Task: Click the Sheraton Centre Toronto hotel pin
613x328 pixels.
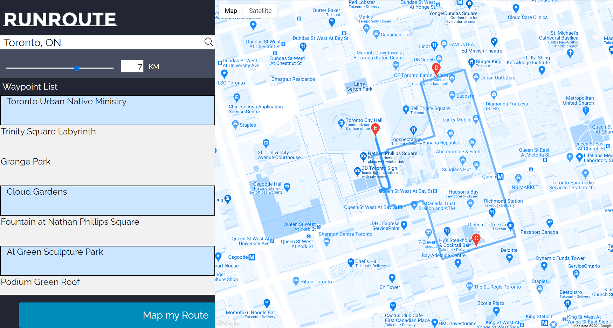Action: (327, 242)
